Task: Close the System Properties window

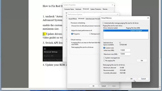Action: (x=112, y=5)
